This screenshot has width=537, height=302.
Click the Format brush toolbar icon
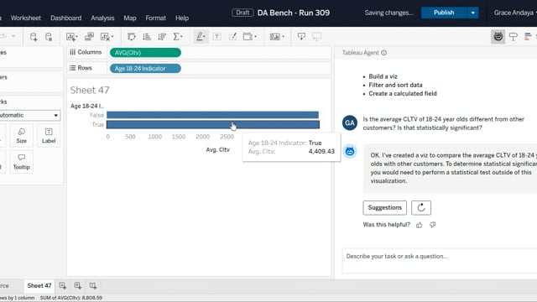coord(232,37)
